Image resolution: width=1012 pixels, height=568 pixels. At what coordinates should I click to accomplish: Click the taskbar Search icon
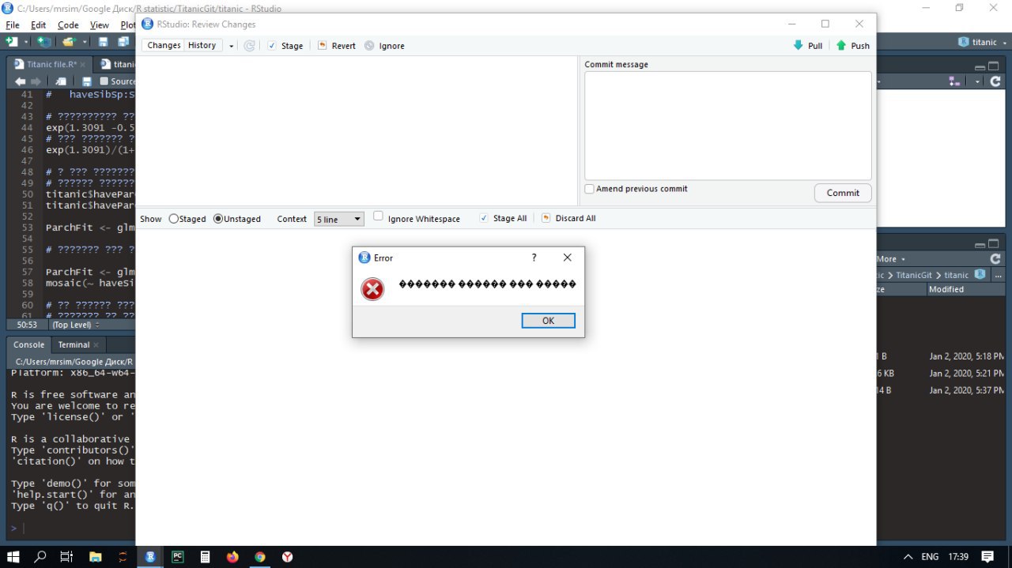coord(40,556)
